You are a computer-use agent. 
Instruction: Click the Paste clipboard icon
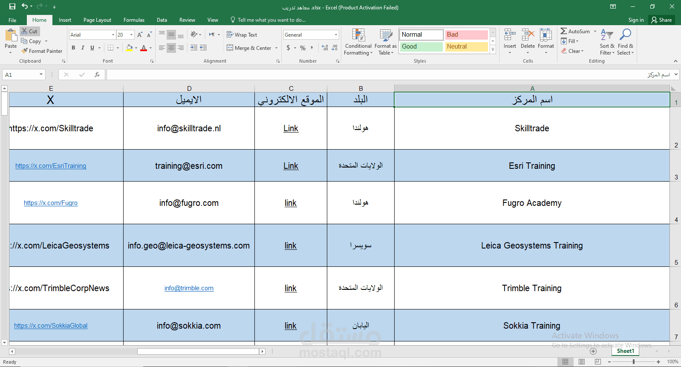11,35
